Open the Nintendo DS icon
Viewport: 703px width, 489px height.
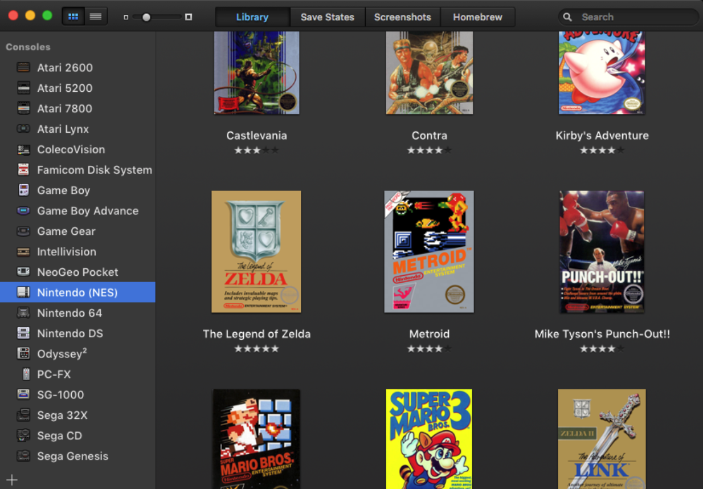23,333
